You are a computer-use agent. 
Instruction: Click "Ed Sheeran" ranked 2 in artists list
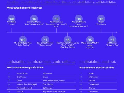[x=93, y=77]
